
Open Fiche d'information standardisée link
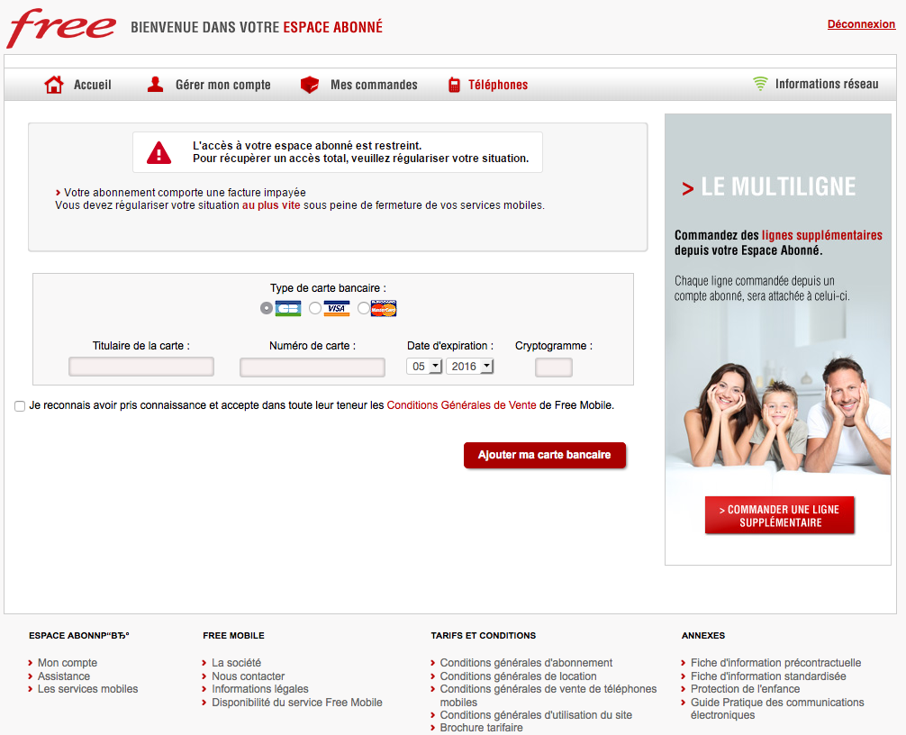768,676
